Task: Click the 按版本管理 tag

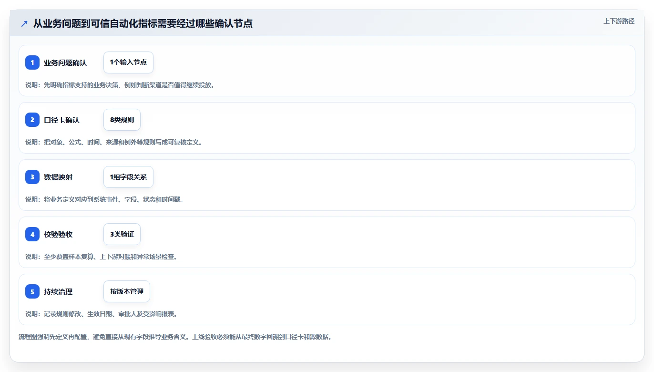Action: [127, 291]
